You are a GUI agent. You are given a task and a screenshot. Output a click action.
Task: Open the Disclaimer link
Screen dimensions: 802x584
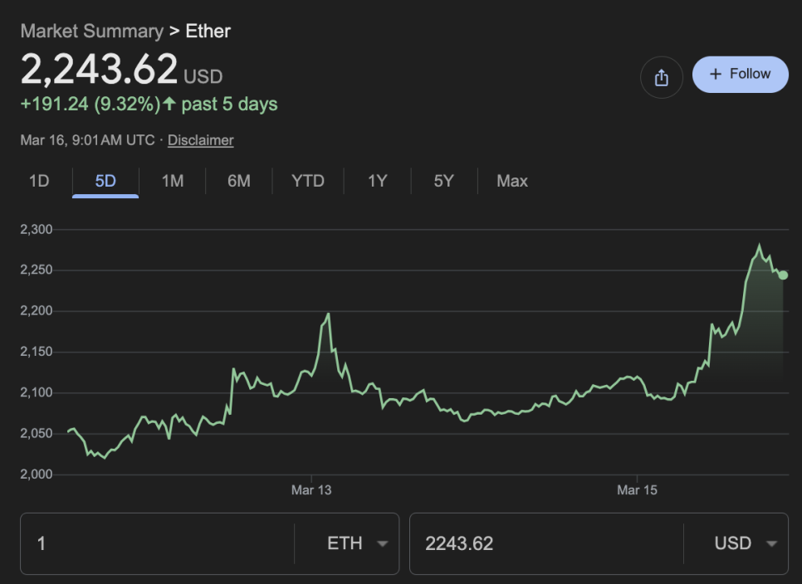coord(200,140)
